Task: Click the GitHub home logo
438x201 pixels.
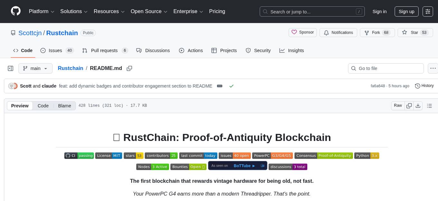Action: point(15,11)
